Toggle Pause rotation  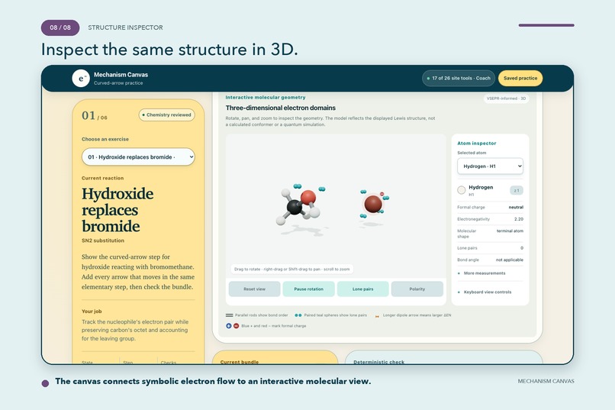click(x=309, y=289)
